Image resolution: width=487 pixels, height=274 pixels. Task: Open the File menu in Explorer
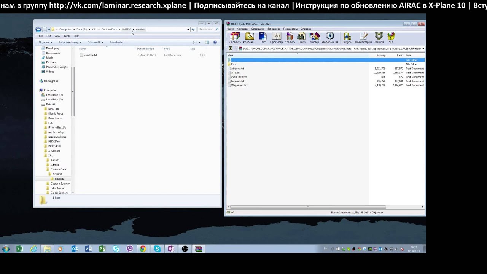[x=41, y=36]
